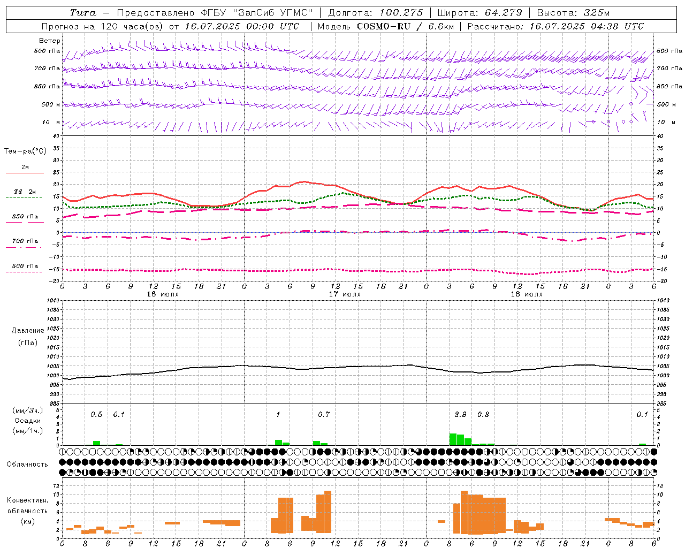This screenshot has width=685, height=548.
Task: Click the 'Td 2м' dew point legend entry
Action: click(25, 192)
